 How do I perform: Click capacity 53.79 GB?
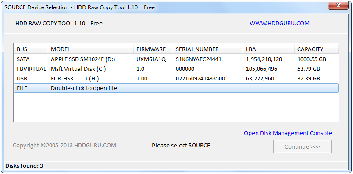coord(308,69)
